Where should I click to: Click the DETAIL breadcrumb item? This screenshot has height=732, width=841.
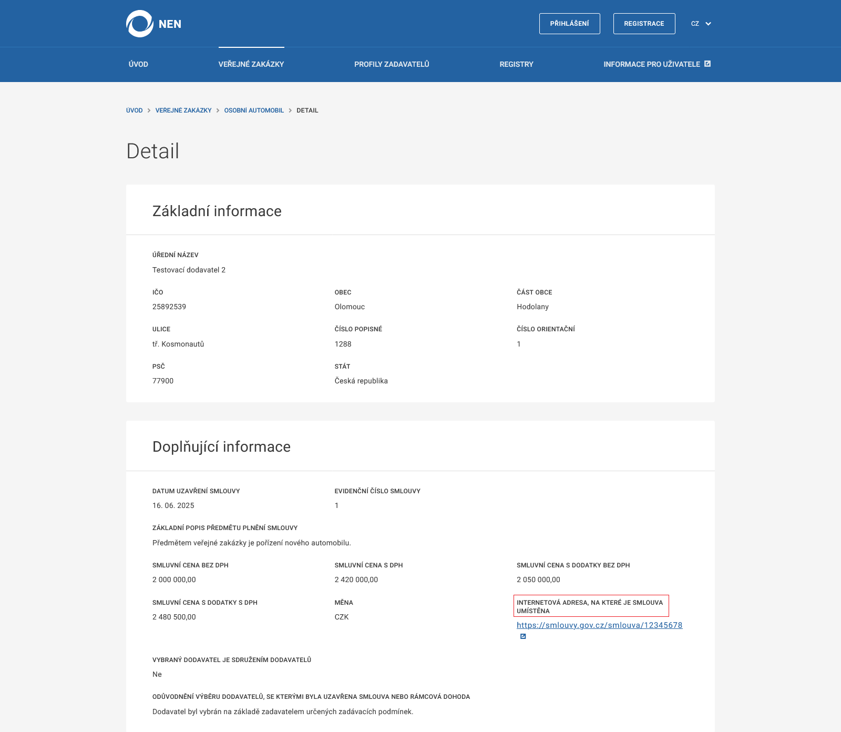tap(307, 110)
